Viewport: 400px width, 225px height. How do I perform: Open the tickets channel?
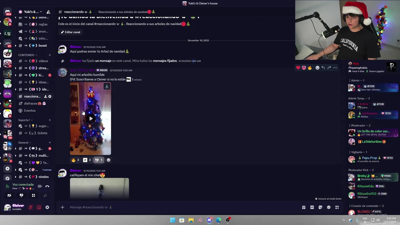coord(34,133)
